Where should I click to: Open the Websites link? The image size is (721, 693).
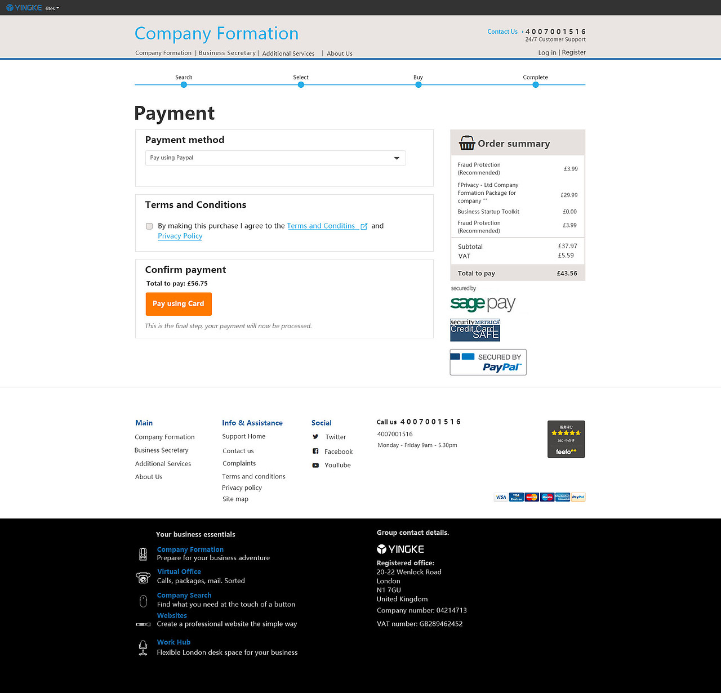tap(172, 615)
